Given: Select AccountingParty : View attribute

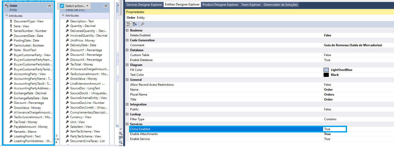Looking at the screenshot, I should 30,74.
